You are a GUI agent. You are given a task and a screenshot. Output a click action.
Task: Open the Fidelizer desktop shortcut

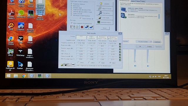(x=20, y=65)
